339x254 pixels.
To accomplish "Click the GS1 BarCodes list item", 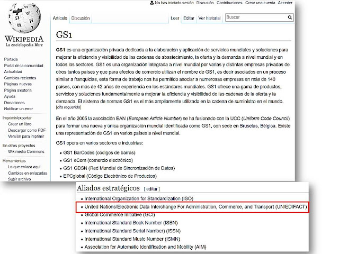I will click(99, 153).
